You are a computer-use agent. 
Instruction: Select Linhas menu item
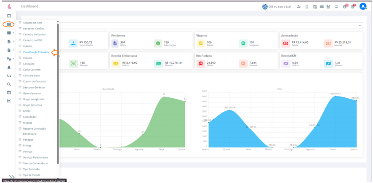tap(27, 111)
